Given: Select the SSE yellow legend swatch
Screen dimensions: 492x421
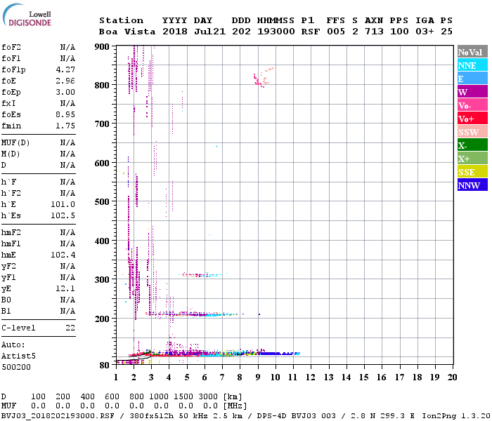Looking at the screenshot, I should [472, 172].
